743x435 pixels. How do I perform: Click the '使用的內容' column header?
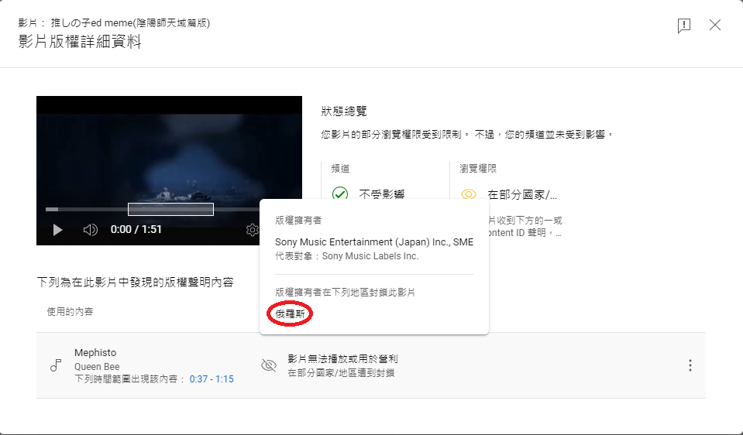[x=70, y=311]
